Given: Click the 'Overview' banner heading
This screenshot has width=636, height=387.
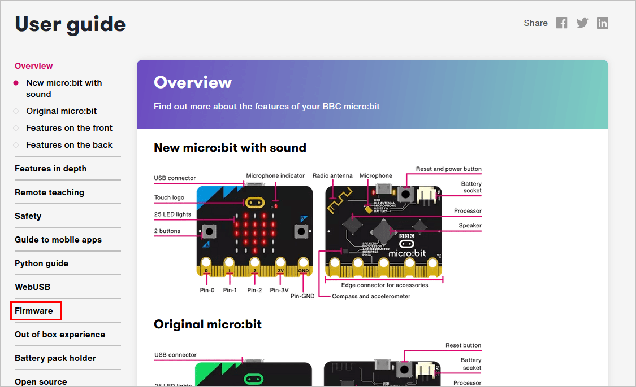Looking at the screenshot, I should click(x=193, y=82).
